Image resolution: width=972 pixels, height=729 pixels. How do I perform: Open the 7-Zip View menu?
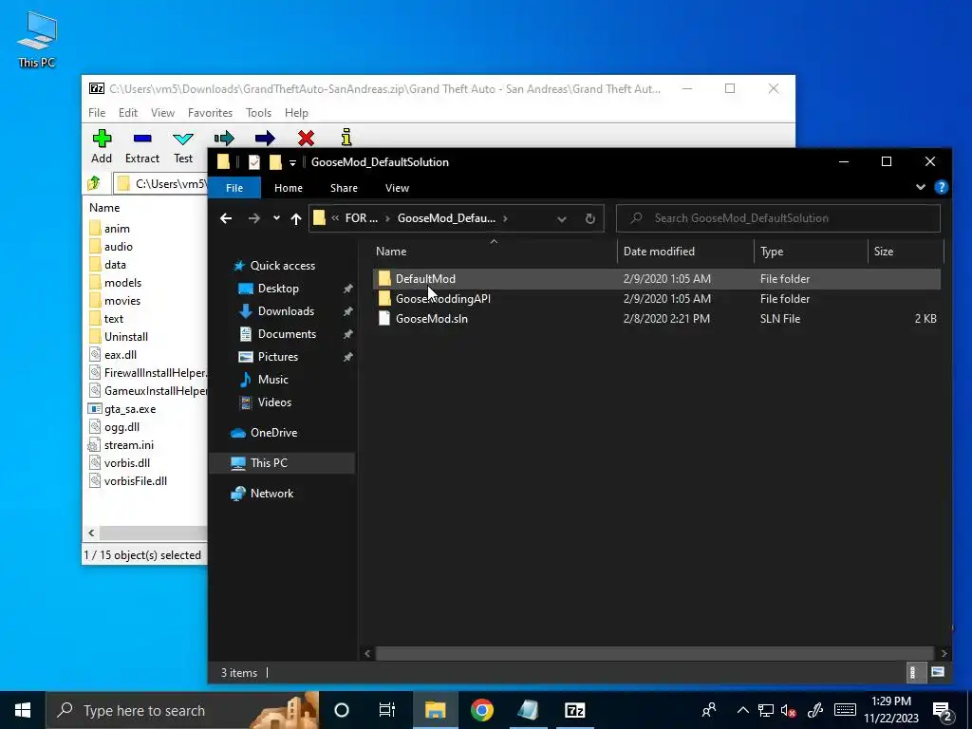point(162,113)
